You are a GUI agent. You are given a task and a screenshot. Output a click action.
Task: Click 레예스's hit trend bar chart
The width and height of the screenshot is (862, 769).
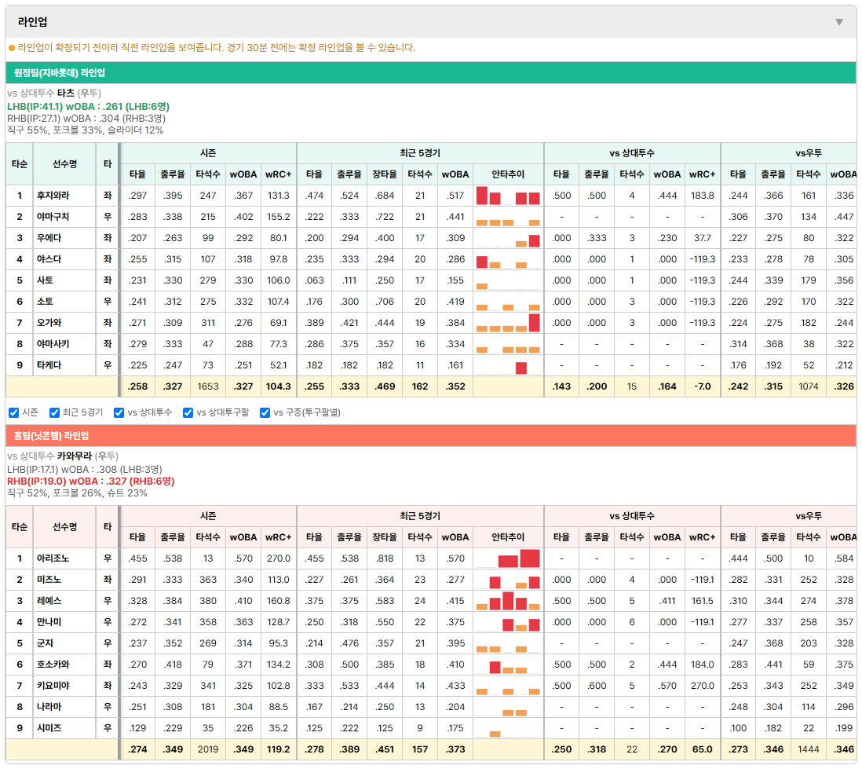508,601
